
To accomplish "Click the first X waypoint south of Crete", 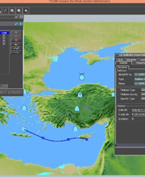I will click(43, 138).
